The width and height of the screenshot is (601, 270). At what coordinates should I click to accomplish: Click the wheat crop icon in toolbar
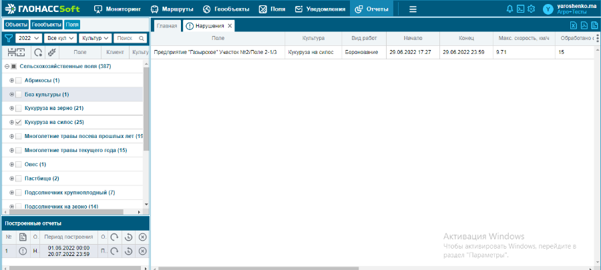[x=52, y=52]
